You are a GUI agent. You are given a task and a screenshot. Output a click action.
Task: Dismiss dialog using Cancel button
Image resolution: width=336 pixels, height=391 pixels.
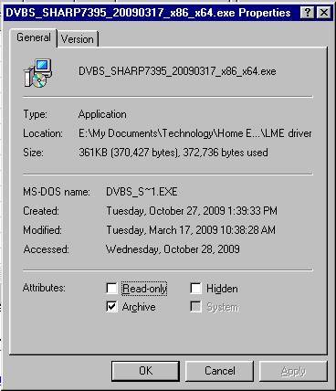pos(219,371)
